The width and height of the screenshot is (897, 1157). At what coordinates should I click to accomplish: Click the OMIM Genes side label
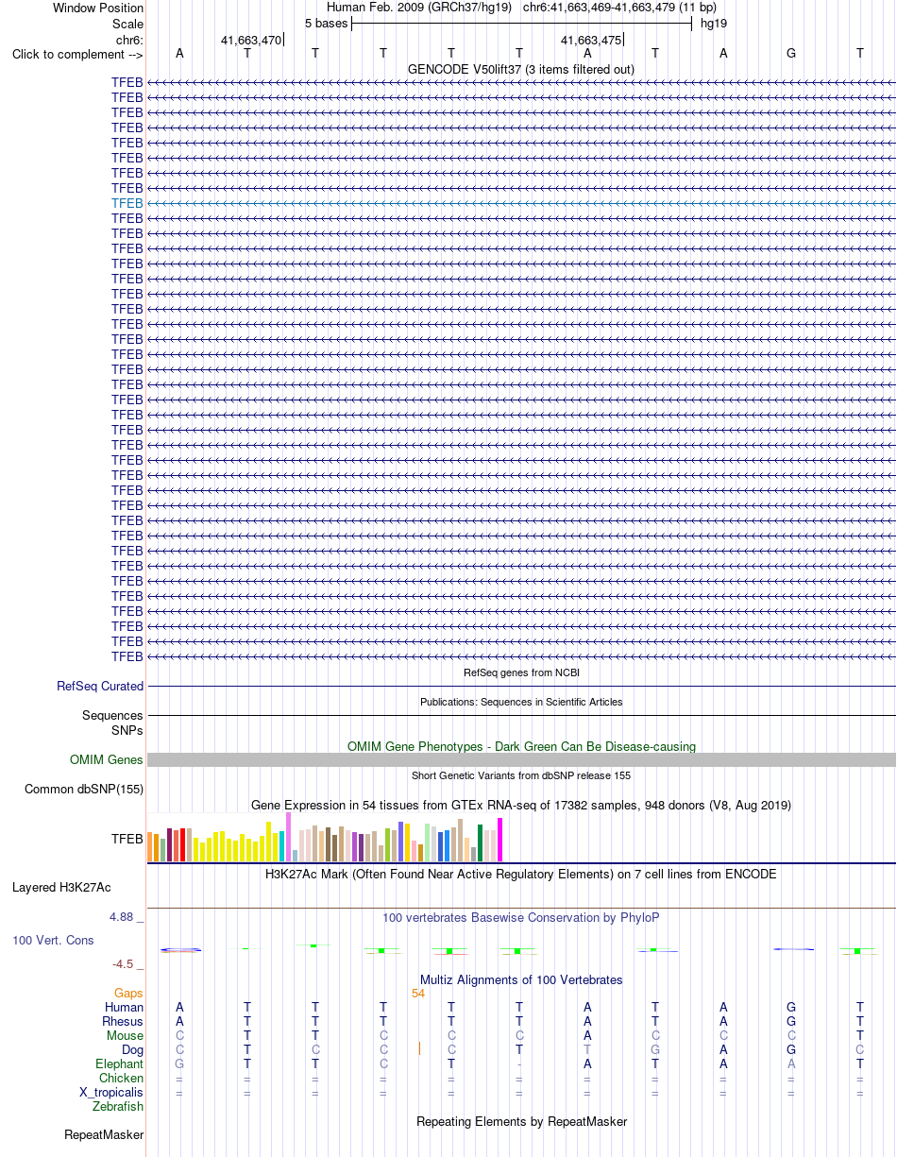point(107,760)
